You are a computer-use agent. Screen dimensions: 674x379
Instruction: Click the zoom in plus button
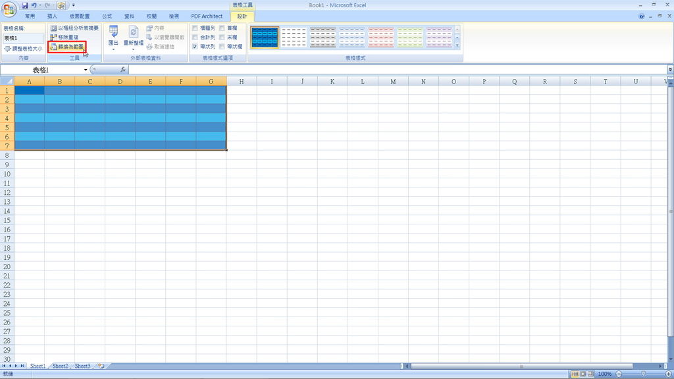[x=669, y=374]
